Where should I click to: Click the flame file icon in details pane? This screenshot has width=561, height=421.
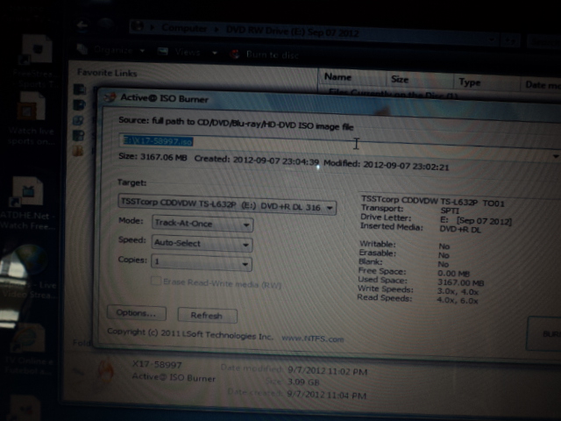[x=106, y=372]
